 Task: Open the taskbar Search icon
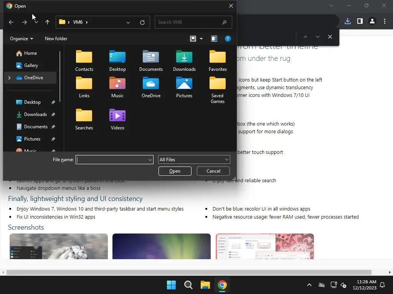pyautogui.click(x=188, y=285)
